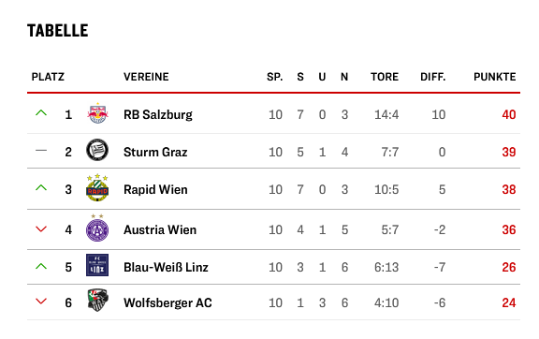
Task: Click the RB Salzburg club logo
Action: [97, 113]
